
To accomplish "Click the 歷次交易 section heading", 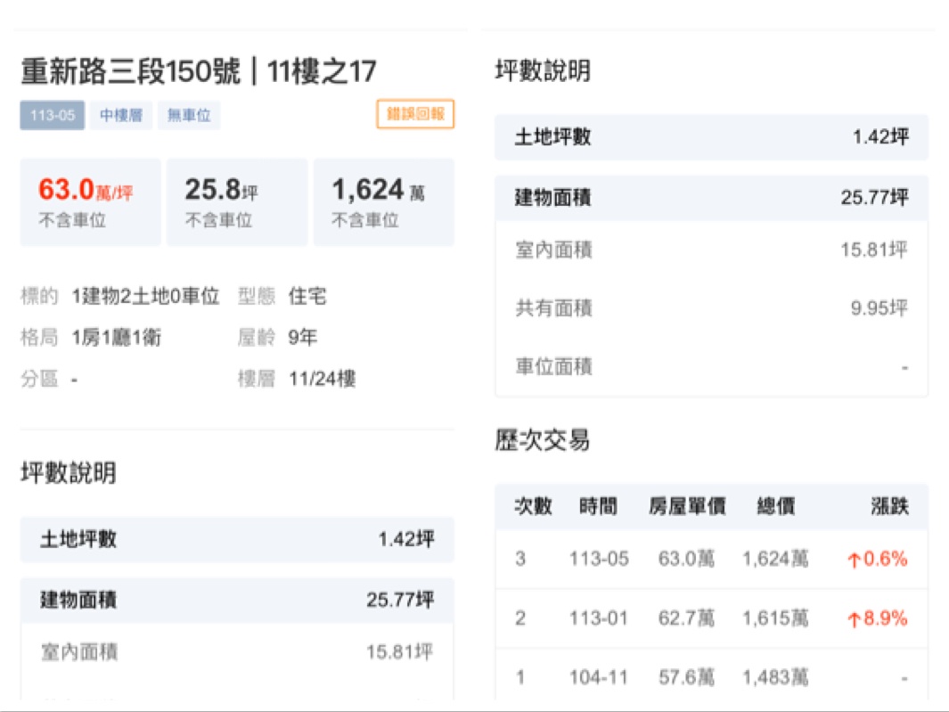I will (542, 440).
